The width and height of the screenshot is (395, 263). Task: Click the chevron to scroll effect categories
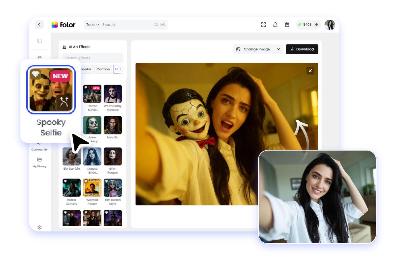tap(120, 69)
